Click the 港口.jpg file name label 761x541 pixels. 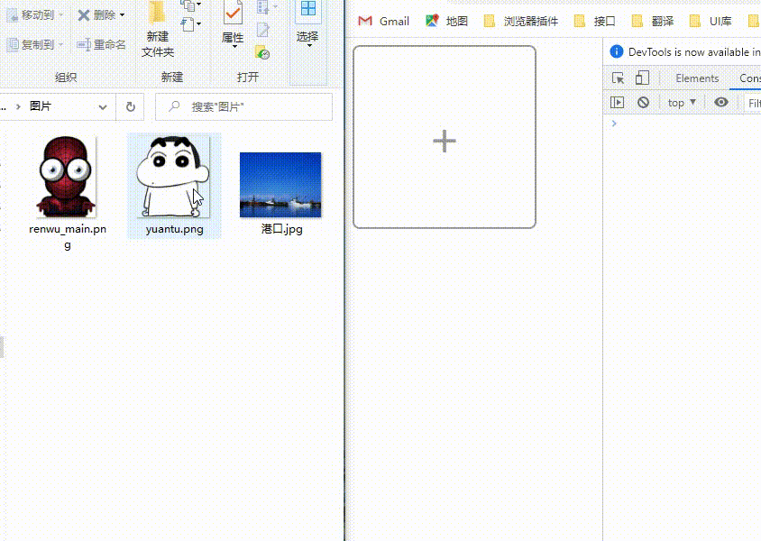pyautogui.click(x=281, y=229)
